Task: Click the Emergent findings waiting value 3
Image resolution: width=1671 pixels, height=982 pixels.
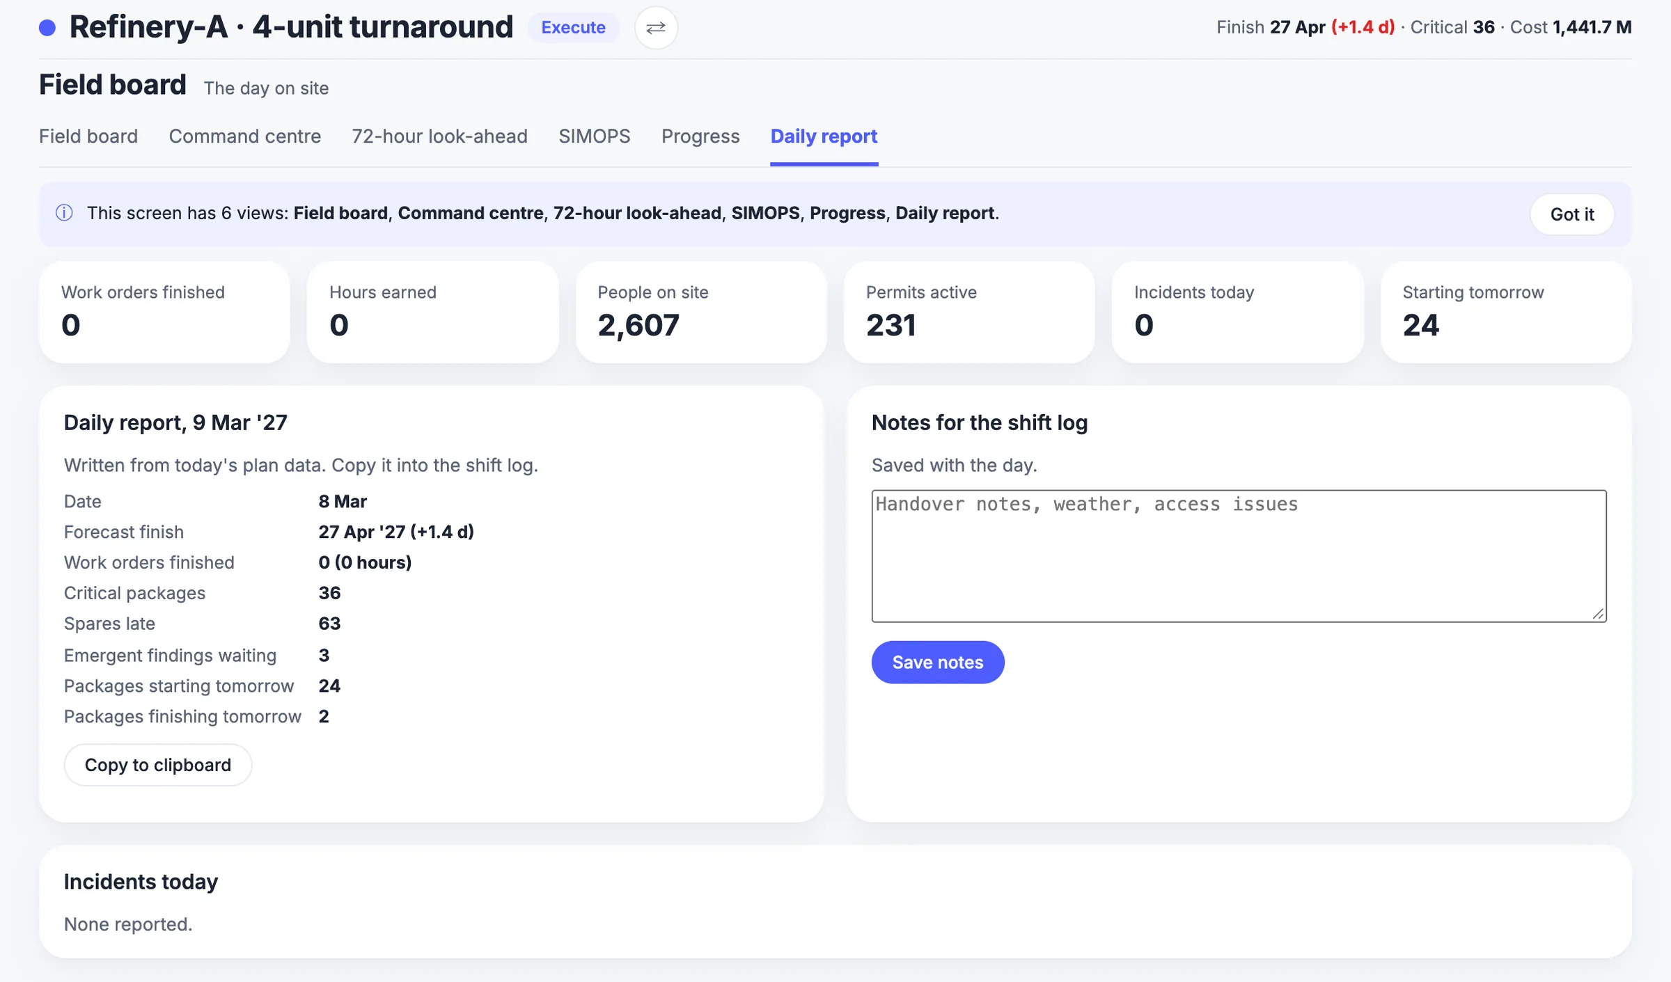Action: (x=324, y=655)
